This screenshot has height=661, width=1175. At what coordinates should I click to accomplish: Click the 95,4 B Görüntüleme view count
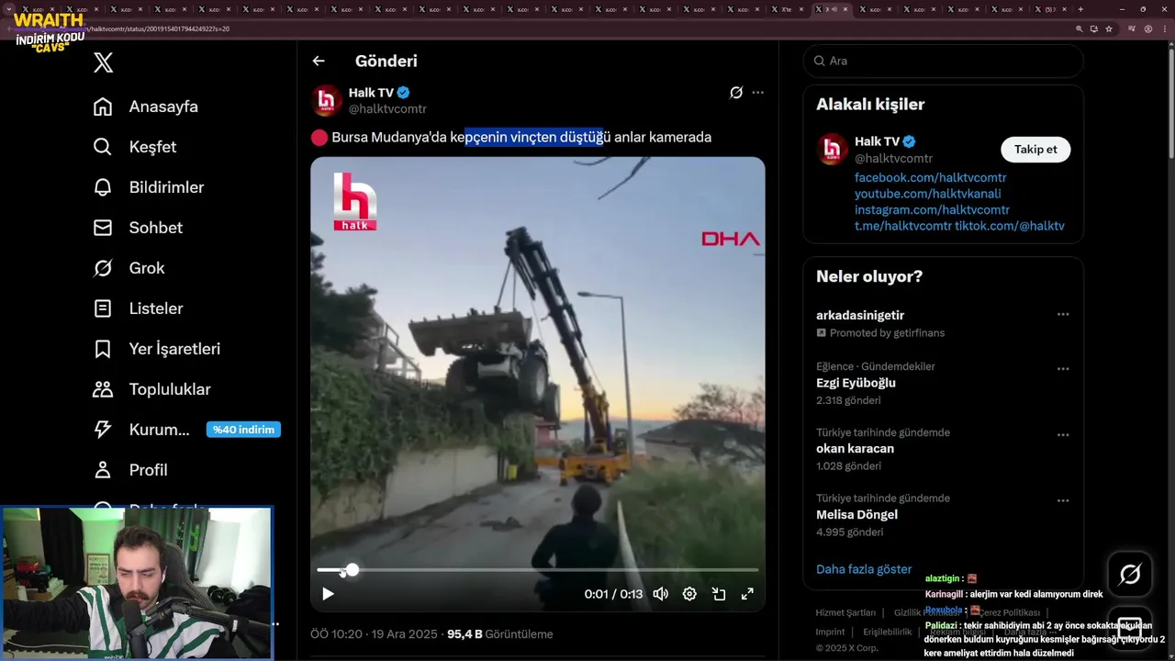499,634
